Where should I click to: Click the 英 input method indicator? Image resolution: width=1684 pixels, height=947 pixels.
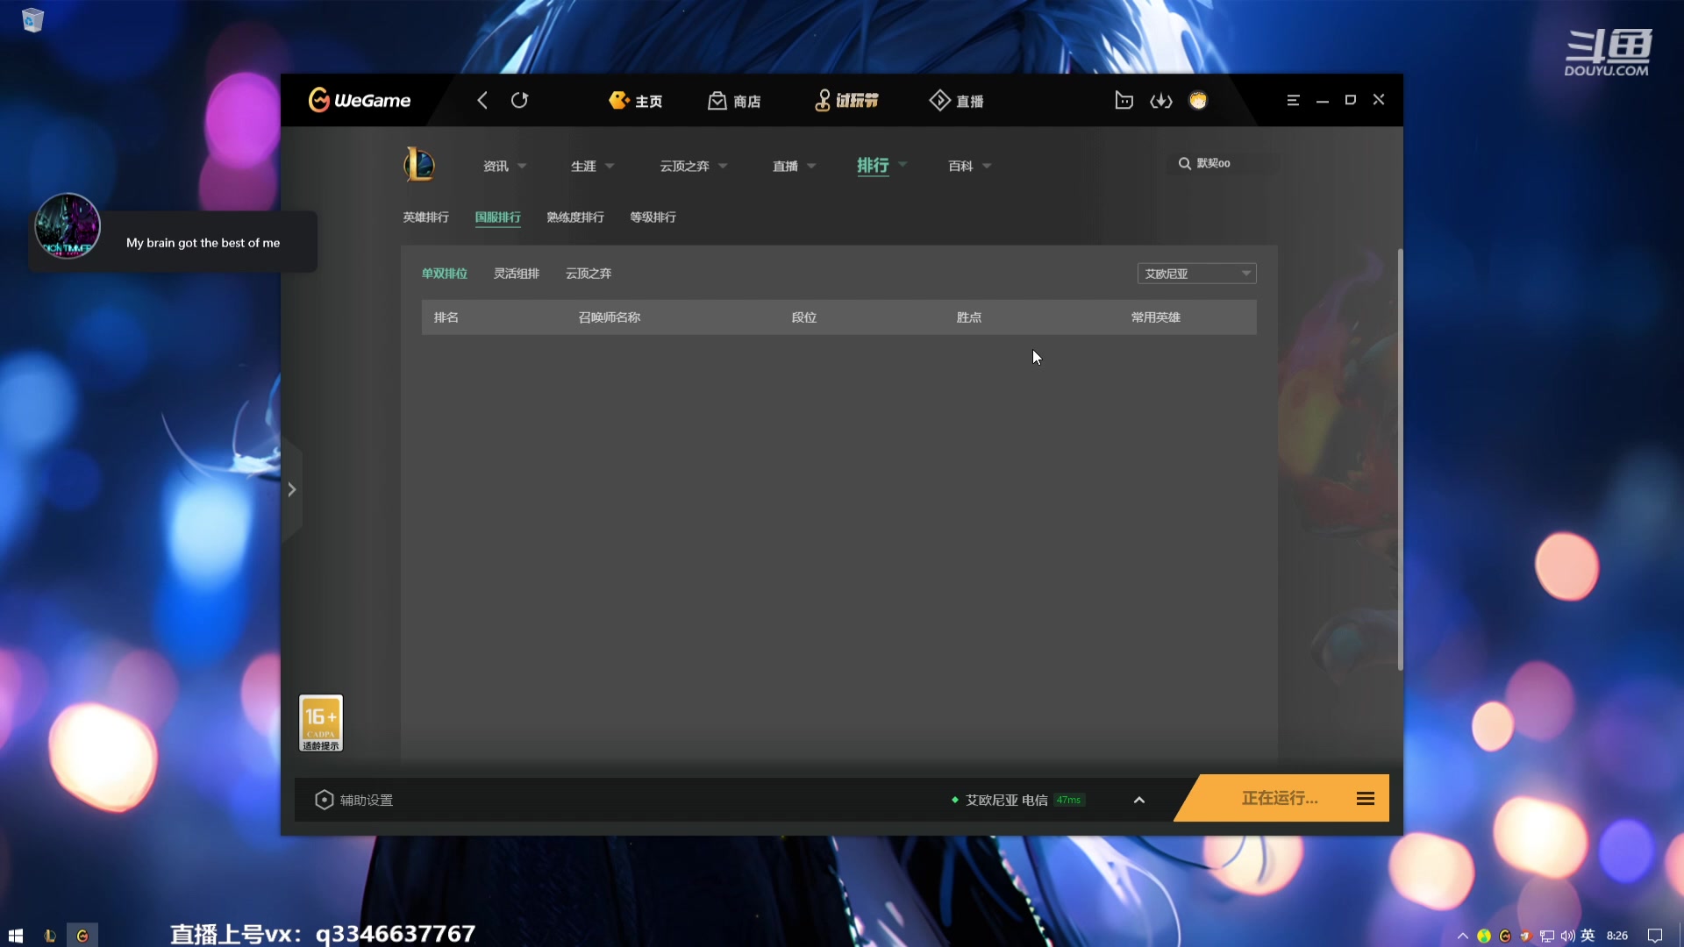1588,936
